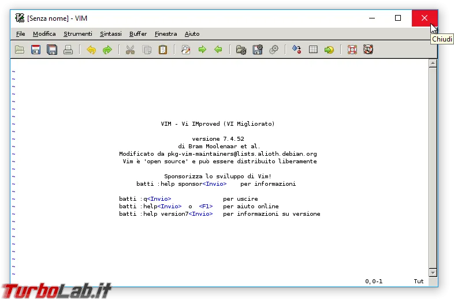The height and width of the screenshot is (300, 454).
Task: Undo the last change using toolbar arrow
Action: click(x=91, y=50)
